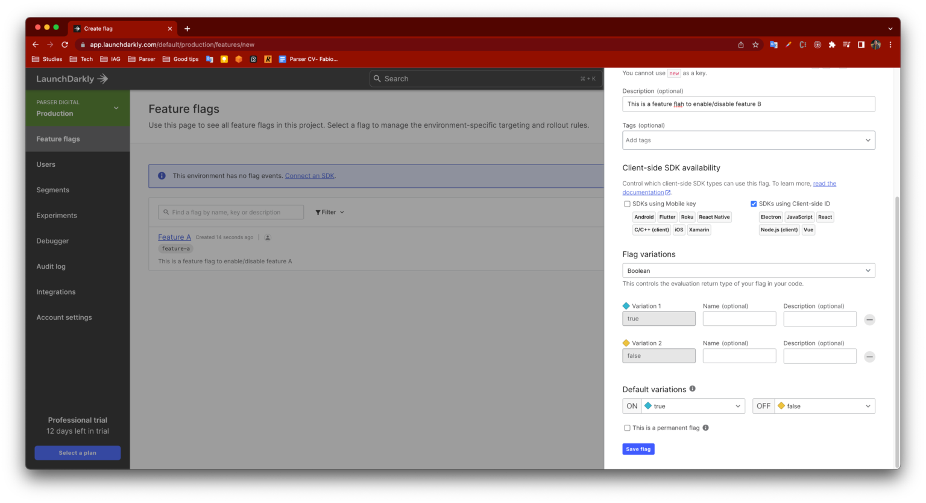Click the LaunchDarkly arrow logo

click(102, 79)
